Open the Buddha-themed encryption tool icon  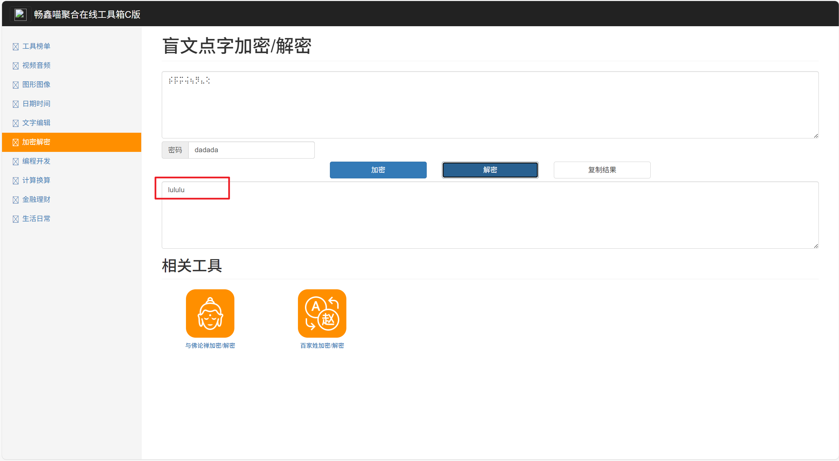(210, 313)
